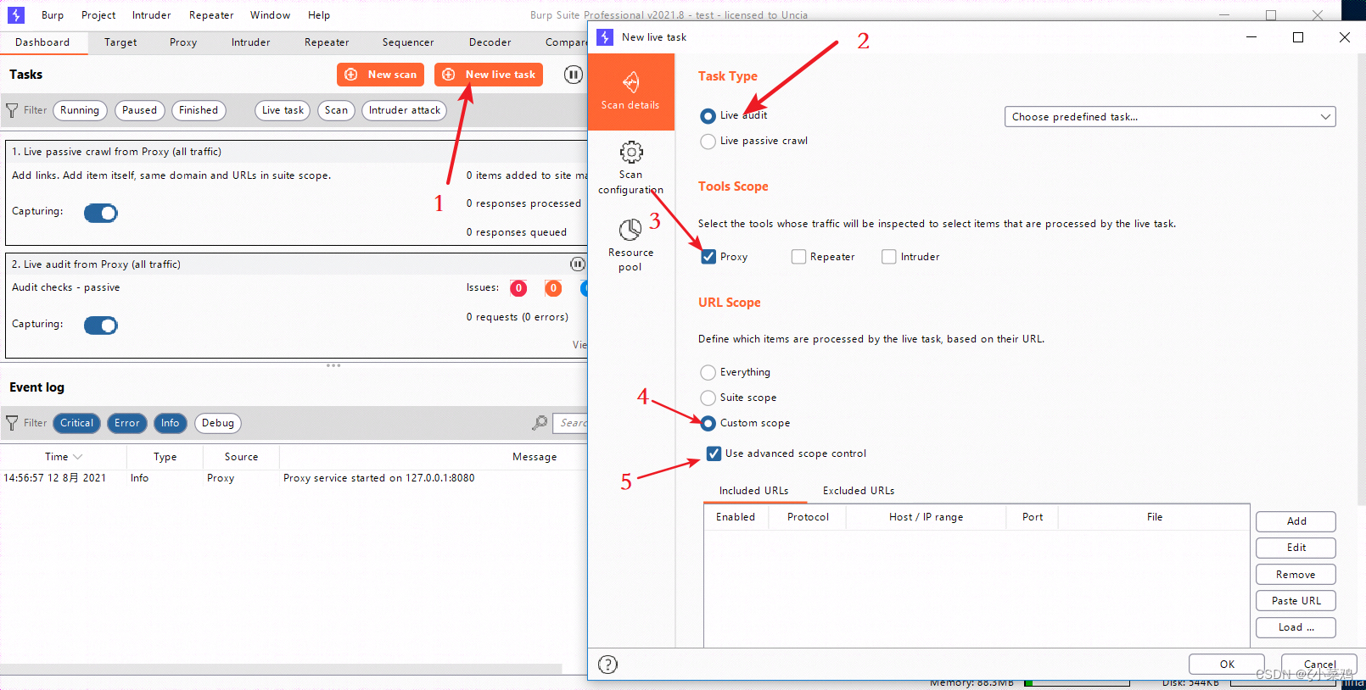Maximize the New live task dialog
Image resolution: width=1366 pixels, height=690 pixels.
pyautogui.click(x=1298, y=37)
